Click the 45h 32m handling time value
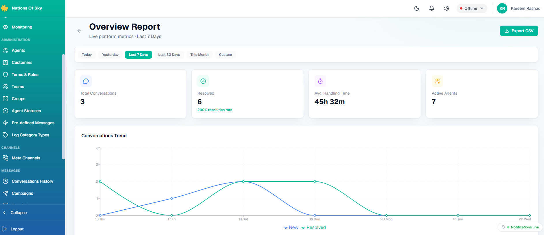This screenshot has height=235, width=544. pyautogui.click(x=330, y=102)
